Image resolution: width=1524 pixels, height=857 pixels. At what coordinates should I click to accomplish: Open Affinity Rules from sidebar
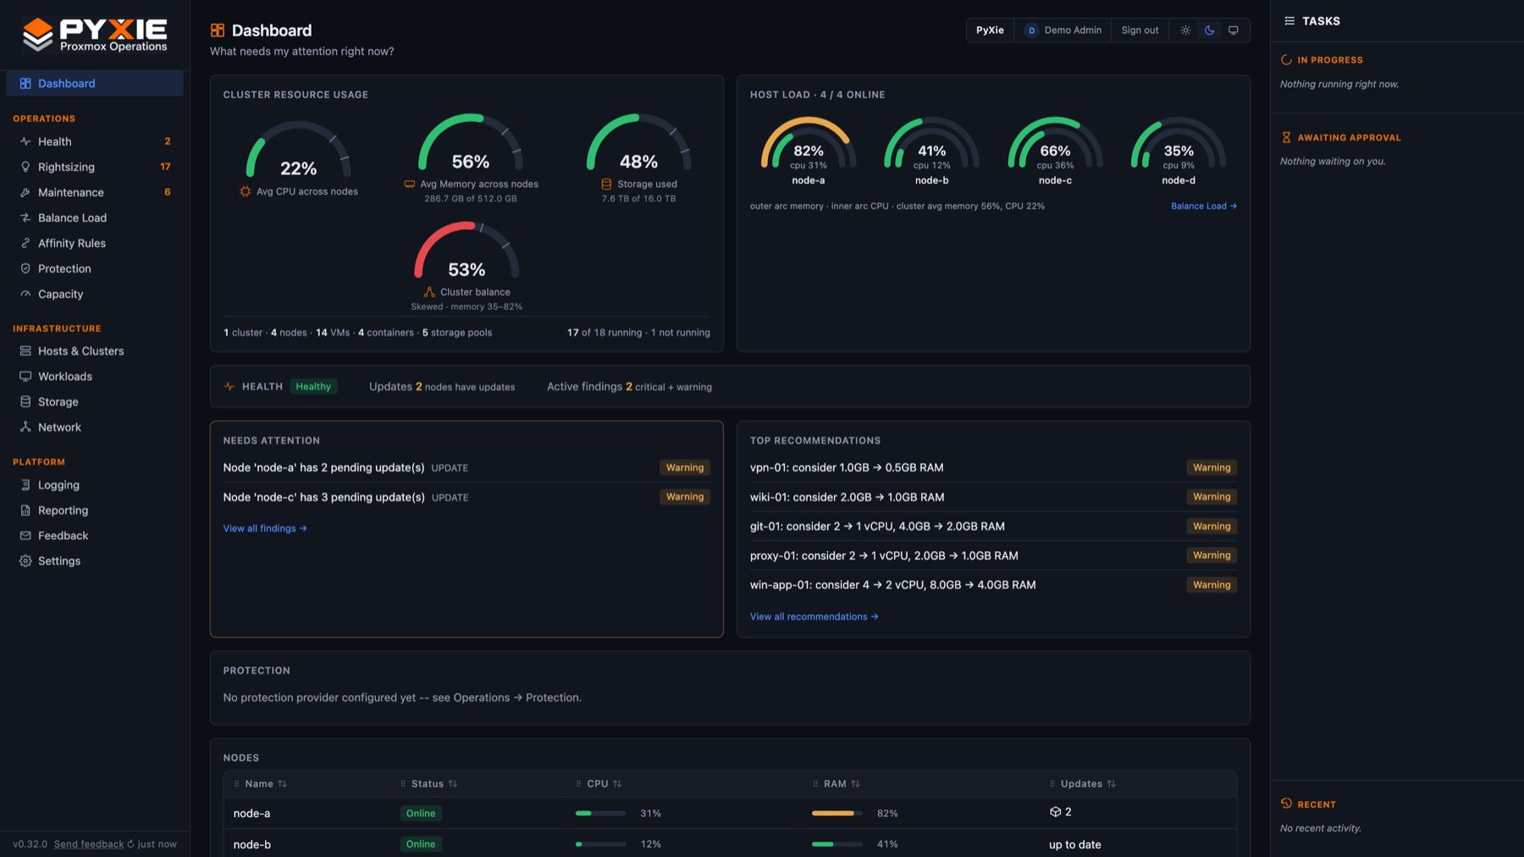point(95,243)
